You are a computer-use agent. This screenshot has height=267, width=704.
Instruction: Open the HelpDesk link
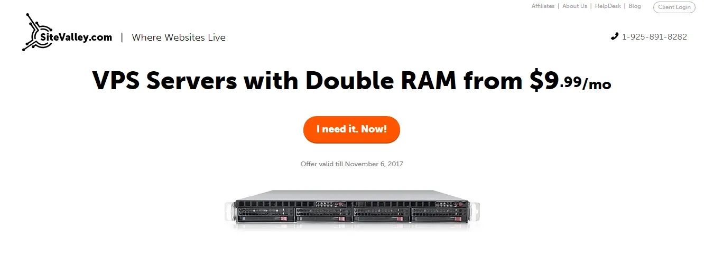coord(608,6)
